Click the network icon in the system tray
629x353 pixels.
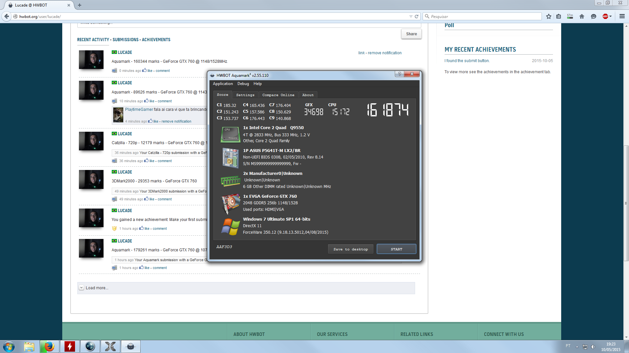[x=585, y=347]
